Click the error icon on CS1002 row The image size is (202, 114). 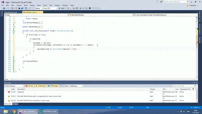point(9,92)
